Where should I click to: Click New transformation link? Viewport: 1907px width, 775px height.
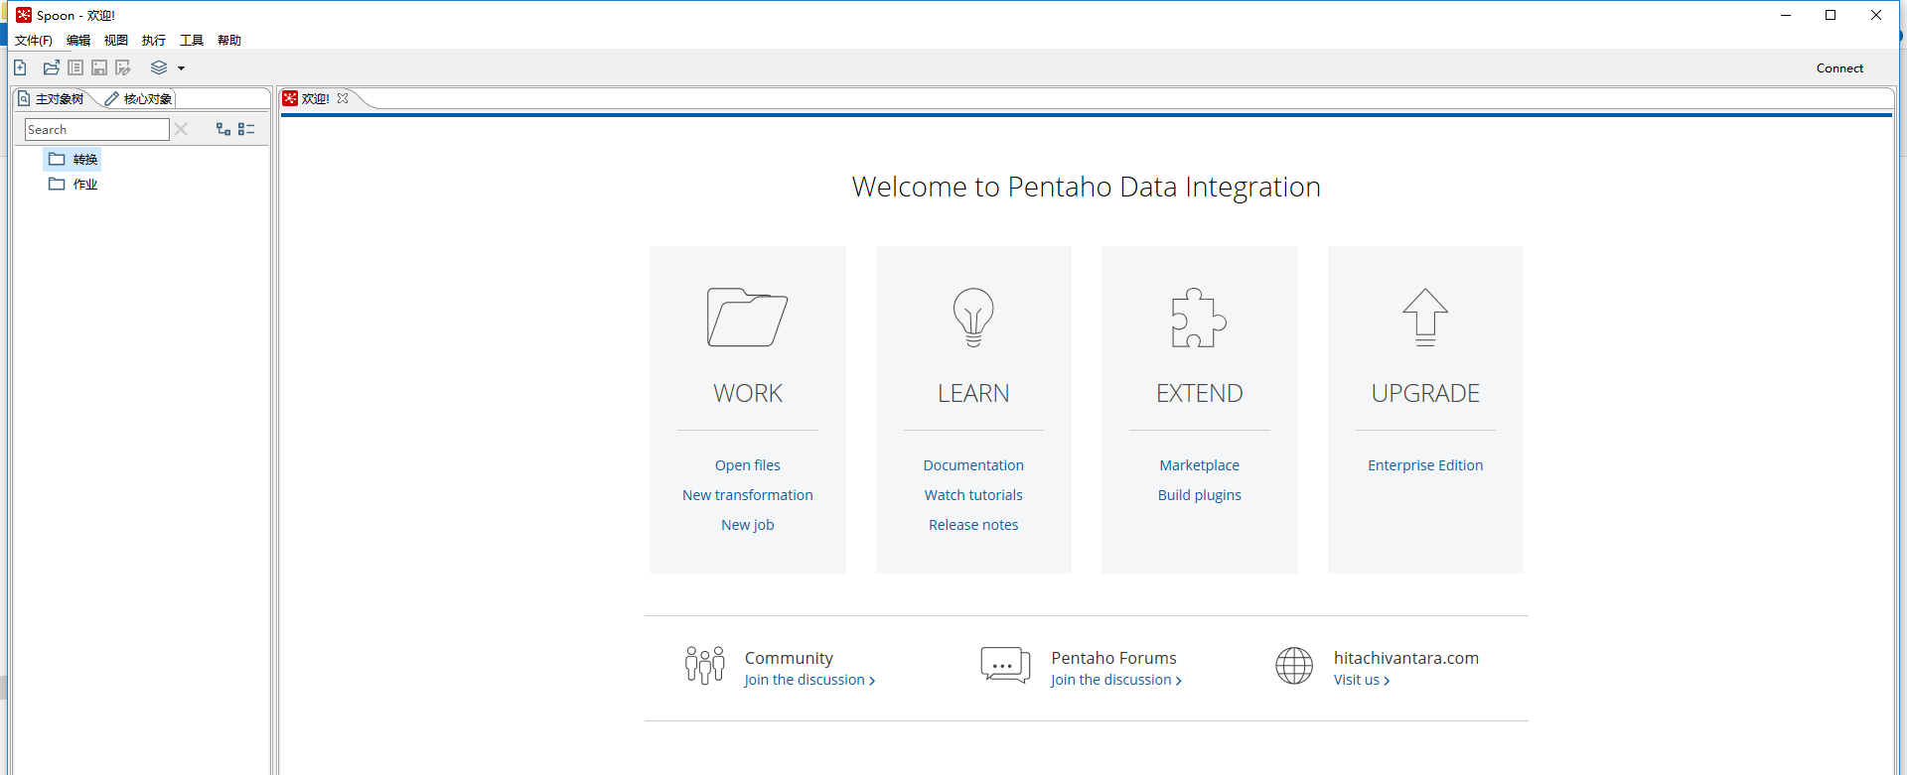click(x=748, y=495)
